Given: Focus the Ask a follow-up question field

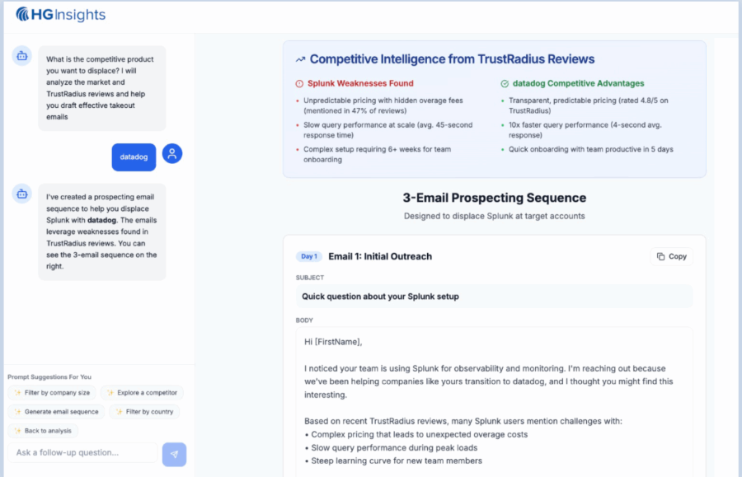Looking at the screenshot, I should 82,452.
